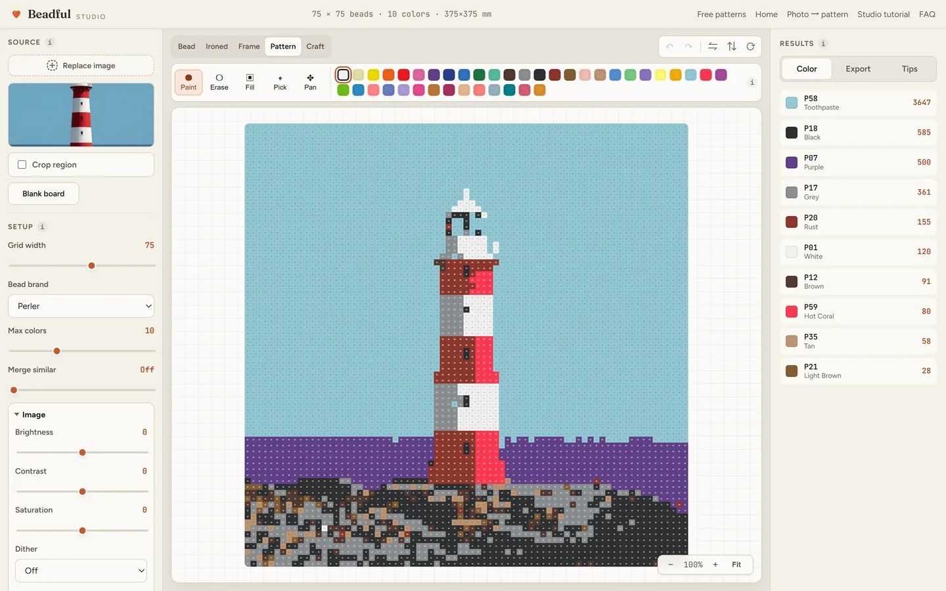Click the Beadful heart logo

[16, 14]
